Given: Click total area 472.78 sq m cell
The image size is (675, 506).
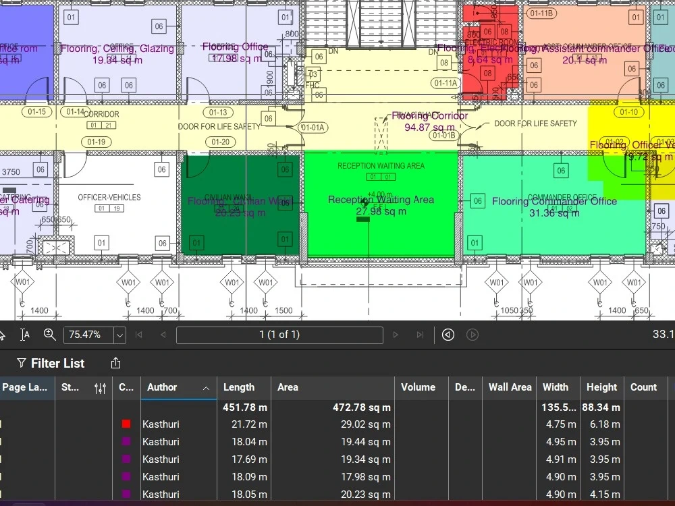Looking at the screenshot, I should [x=362, y=407].
